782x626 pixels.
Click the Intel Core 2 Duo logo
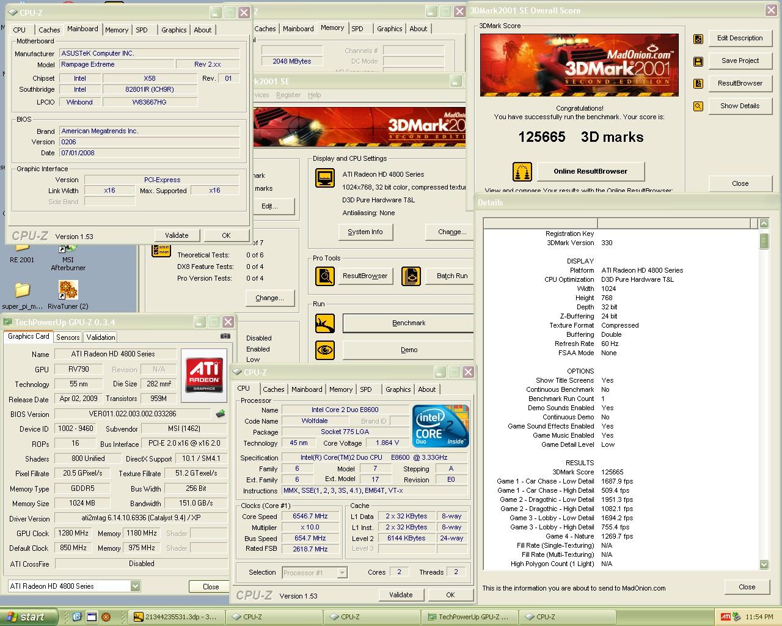pos(440,425)
